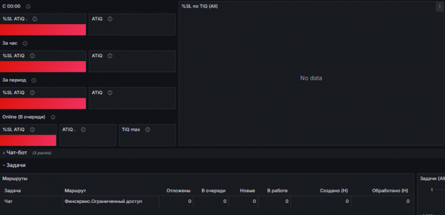
Task: Click Отложены value 0 in Чат row
Action: tap(189, 202)
